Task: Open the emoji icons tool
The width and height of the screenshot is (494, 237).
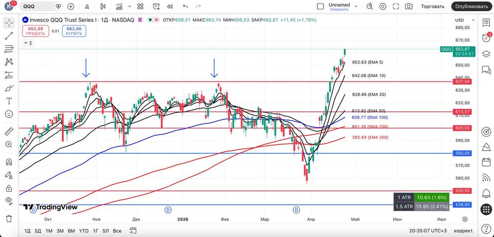Action: coord(9,114)
